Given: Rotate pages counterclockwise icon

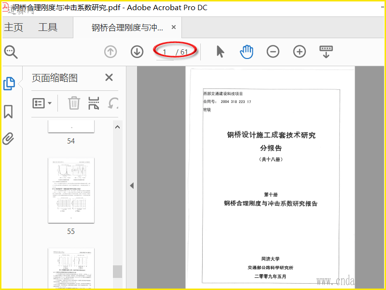Looking at the screenshot, I should [x=113, y=103].
